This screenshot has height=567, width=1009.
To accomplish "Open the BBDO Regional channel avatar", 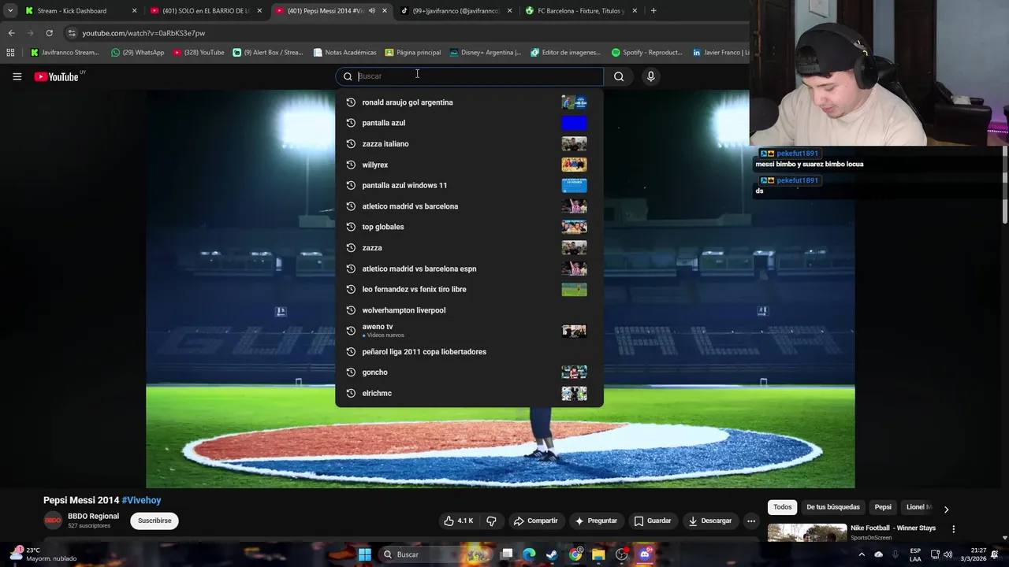I will [53, 521].
